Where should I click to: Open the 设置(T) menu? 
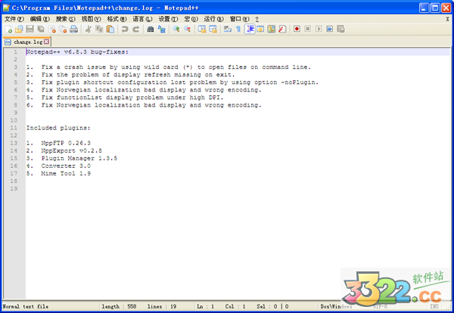[x=168, y=19]
